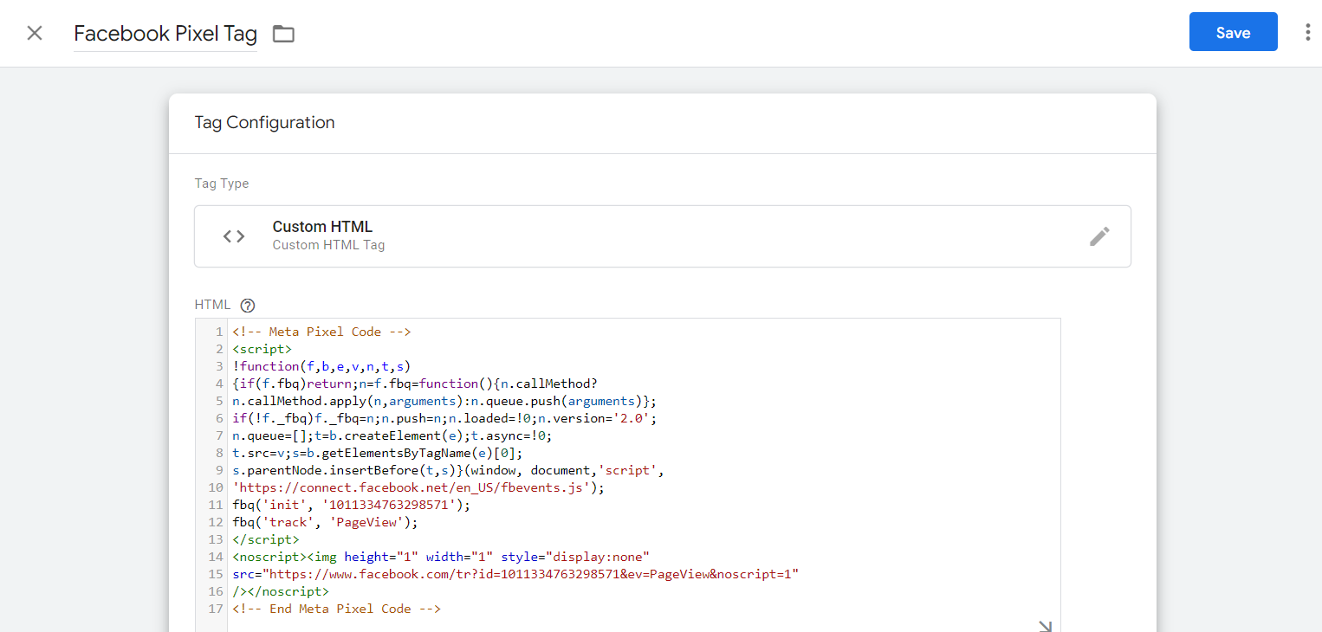Open the HTML field help question mark

(x=248, y=305)
